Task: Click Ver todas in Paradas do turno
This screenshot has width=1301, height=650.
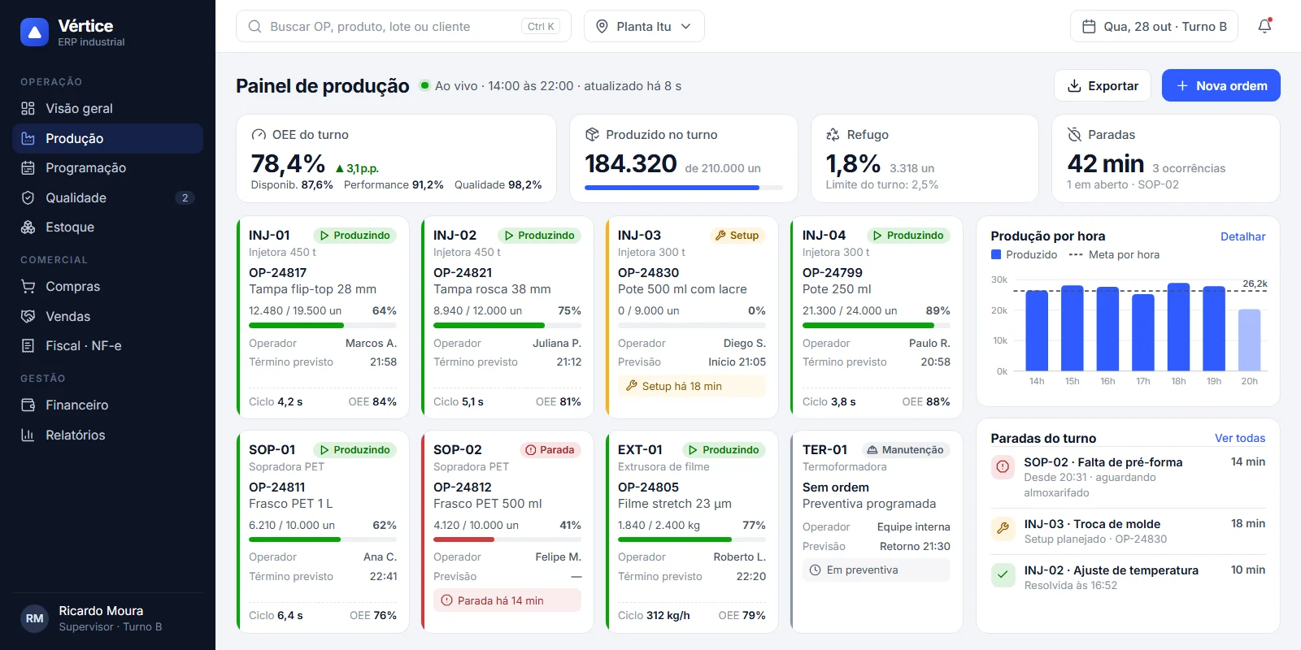Action: (1240, 438)
